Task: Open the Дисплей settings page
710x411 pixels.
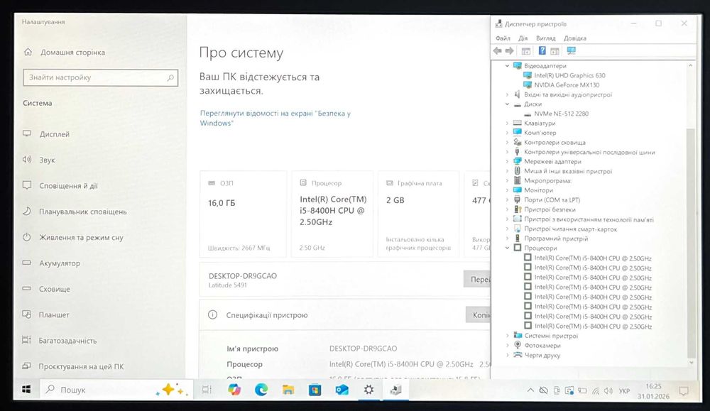Action: tap(46, 134)
